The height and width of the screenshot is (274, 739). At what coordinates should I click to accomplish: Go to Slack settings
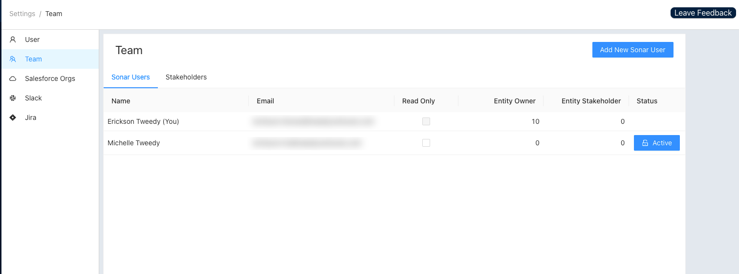tap(50, 98)
